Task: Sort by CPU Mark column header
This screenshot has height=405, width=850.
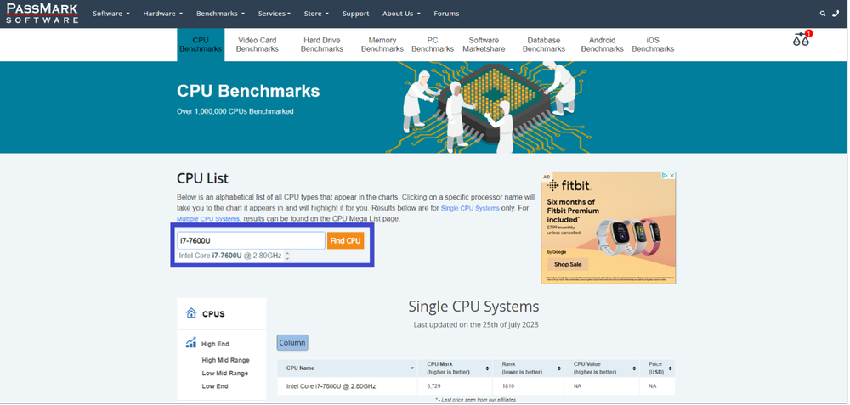Action: pyautogui.click(x=455, y=368)
